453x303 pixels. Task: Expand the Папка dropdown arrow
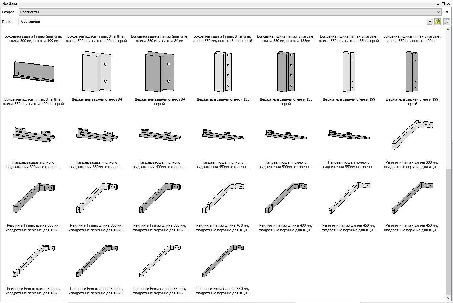pos(429,22)
